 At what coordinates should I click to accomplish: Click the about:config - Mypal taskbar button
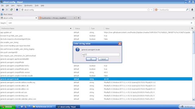coord(68,107)
